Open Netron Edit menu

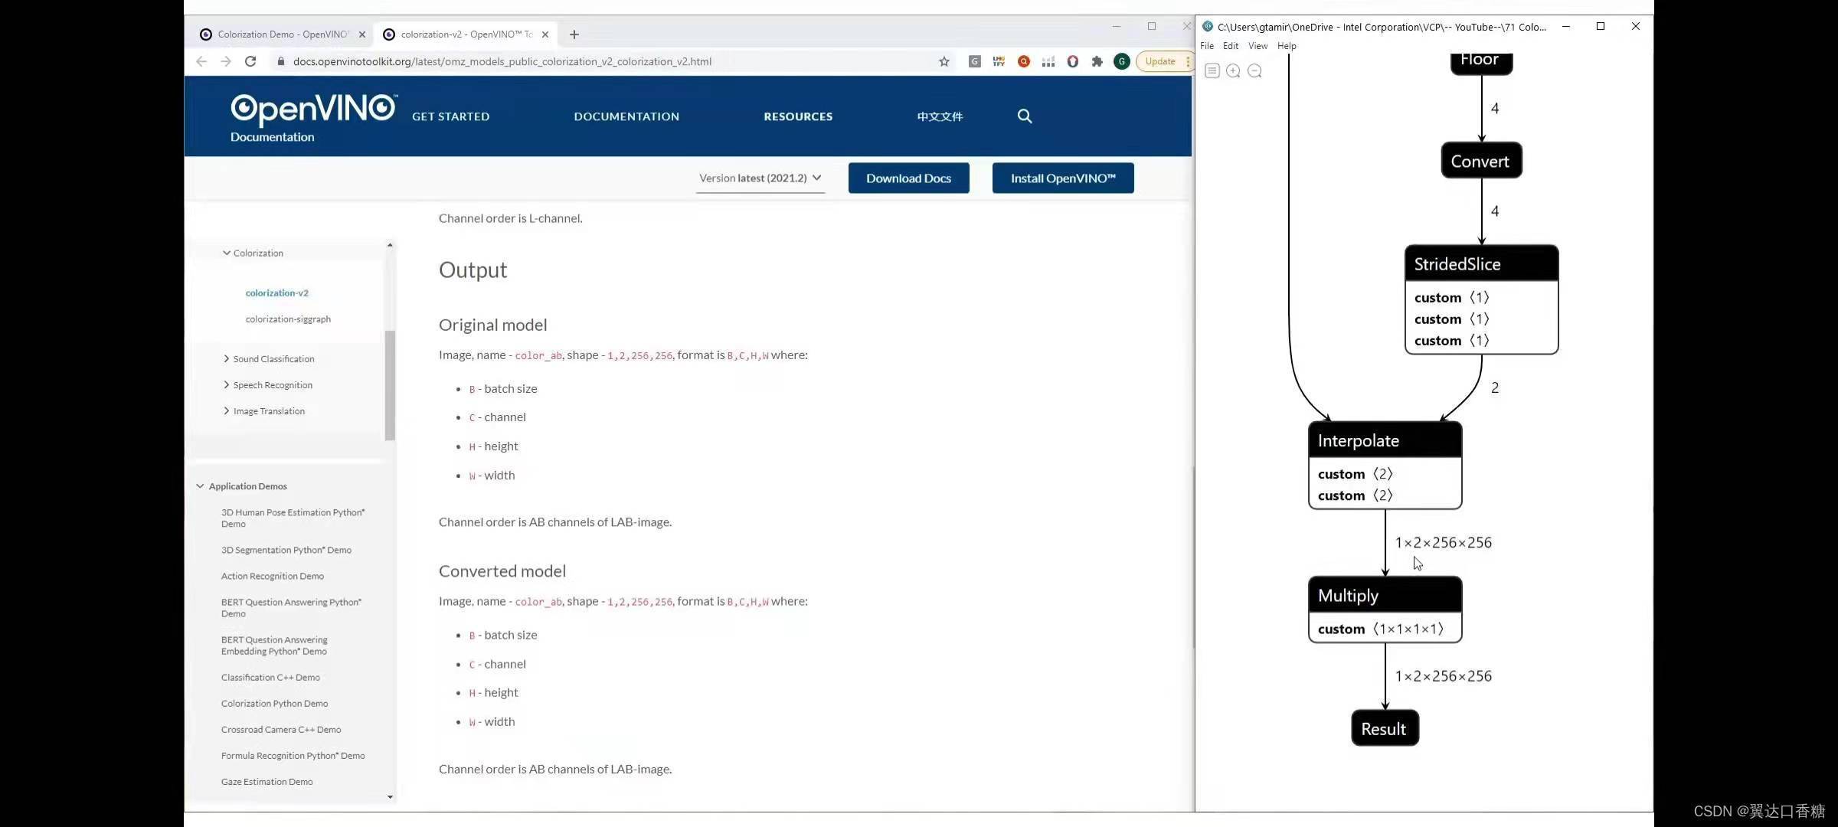pyautogui.click(x=1231, y=46)
